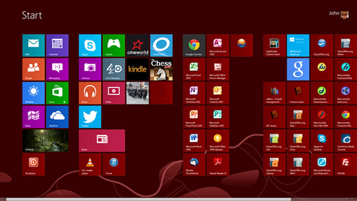Launch the iTunes tile
357x201 pixels.
pyautogui.click(x=114, y=164)
